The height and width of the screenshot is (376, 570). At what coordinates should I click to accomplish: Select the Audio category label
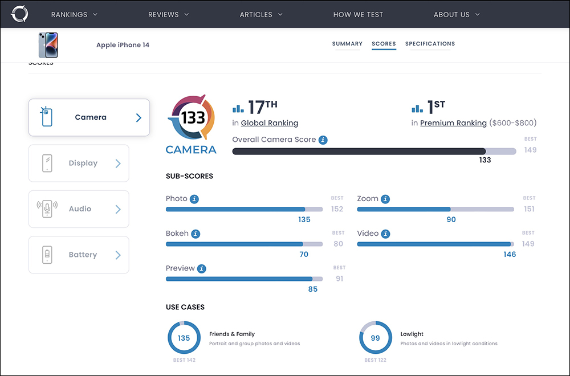(x=80, y=209)
